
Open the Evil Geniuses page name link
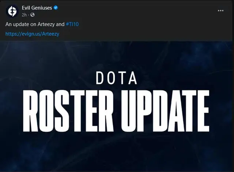(x=37, y=8)
